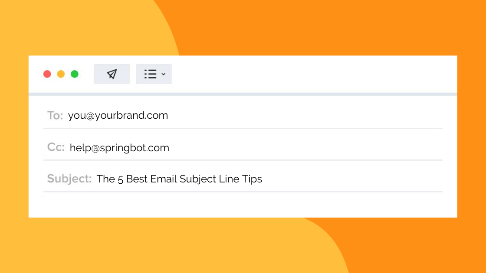Click the gray divider bar under toolbar
This screenshot has width=486, height=273.
pos(243,94)
